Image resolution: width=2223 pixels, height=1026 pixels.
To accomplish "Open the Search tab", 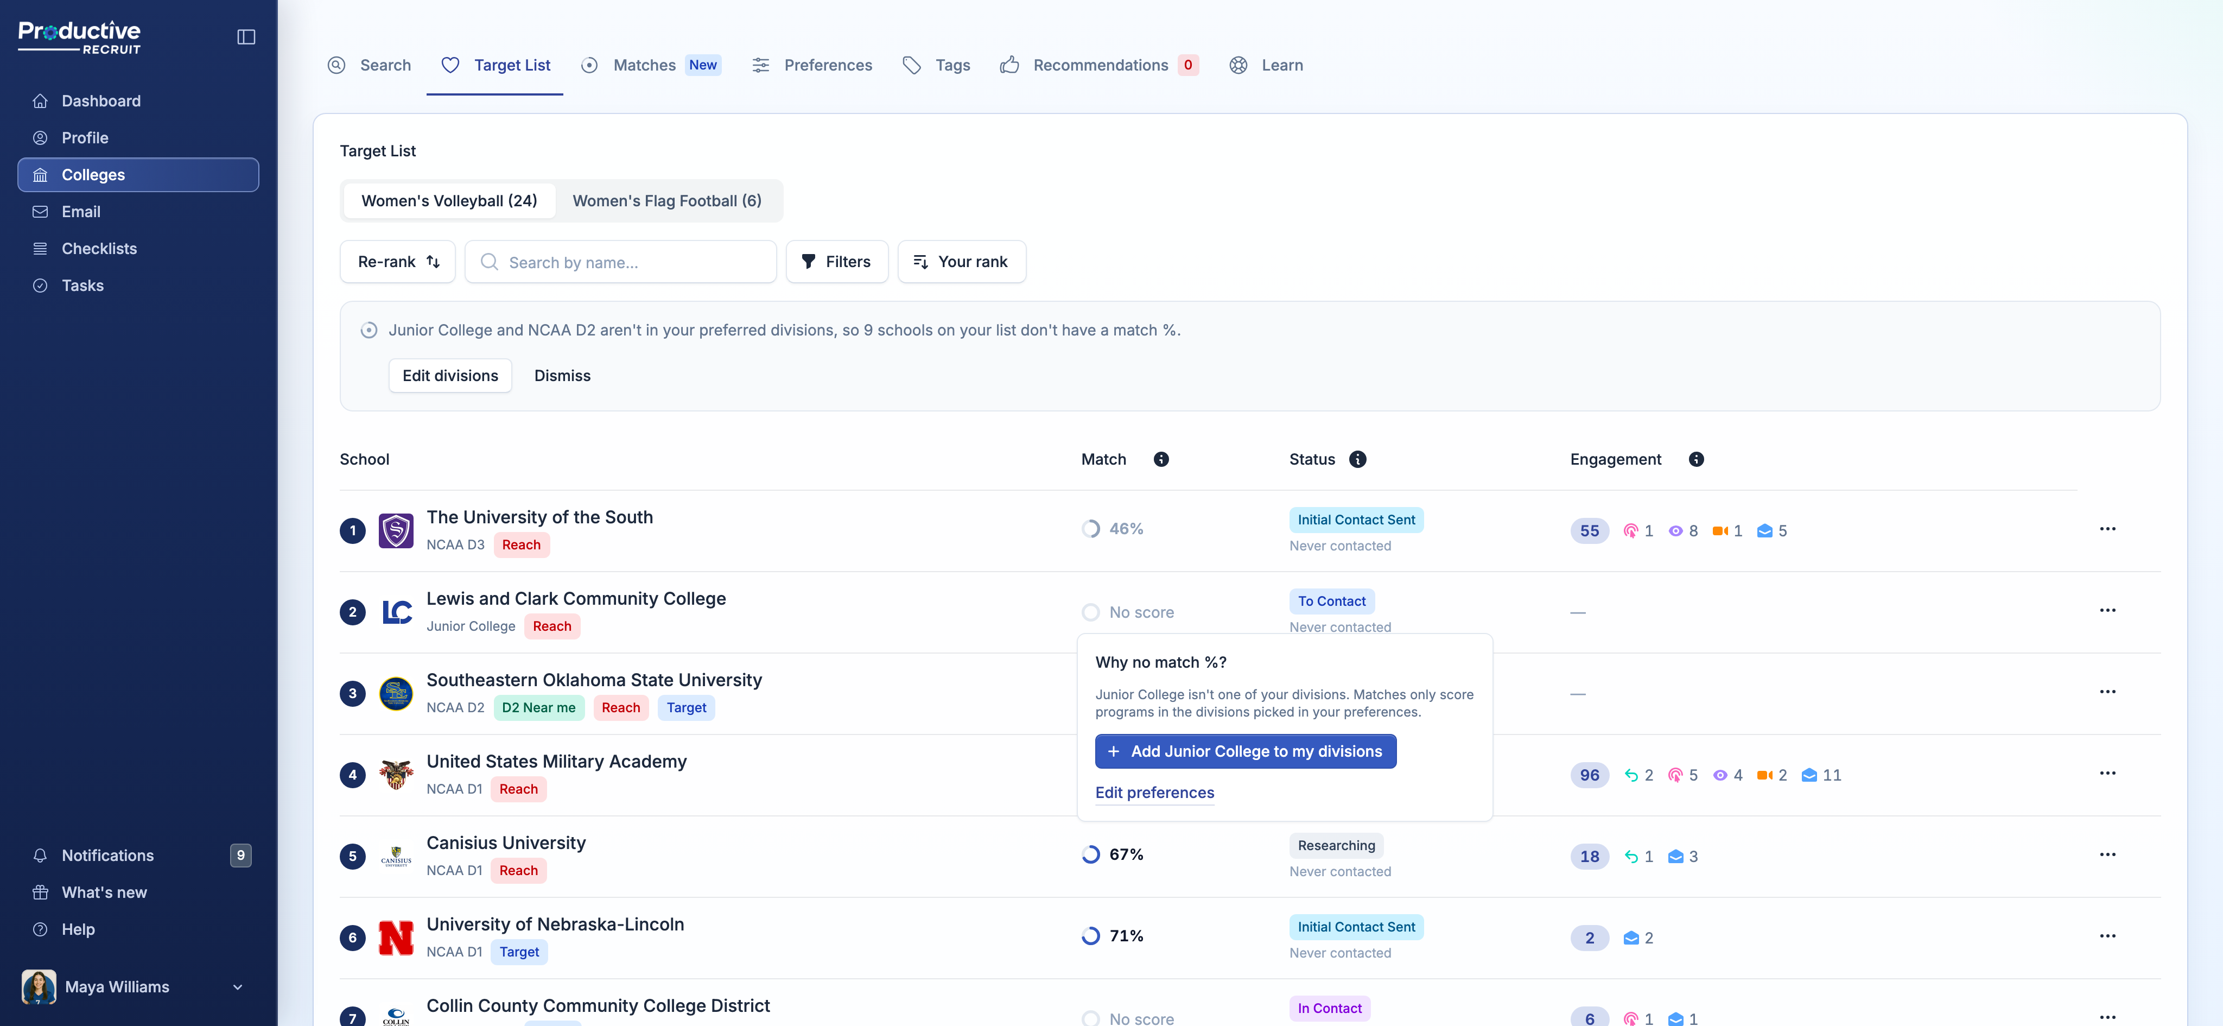I will [370, 65].
